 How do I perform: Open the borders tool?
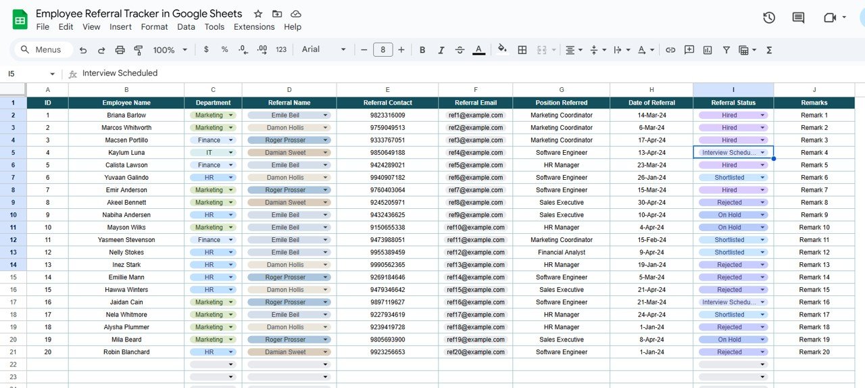pyautogui.click(x=522, y=50)
